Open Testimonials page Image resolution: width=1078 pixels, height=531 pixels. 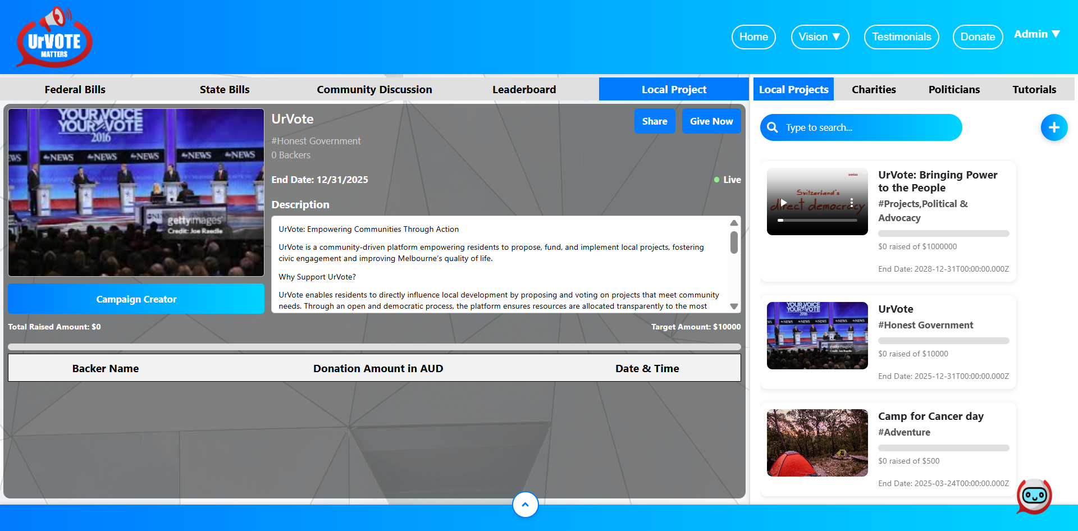901,37
